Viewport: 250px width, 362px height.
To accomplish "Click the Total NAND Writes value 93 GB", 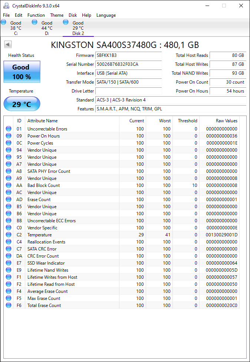I will click(228, 73).
